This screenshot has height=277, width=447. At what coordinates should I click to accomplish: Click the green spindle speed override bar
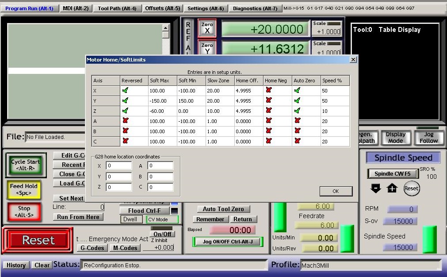point(430,239)
